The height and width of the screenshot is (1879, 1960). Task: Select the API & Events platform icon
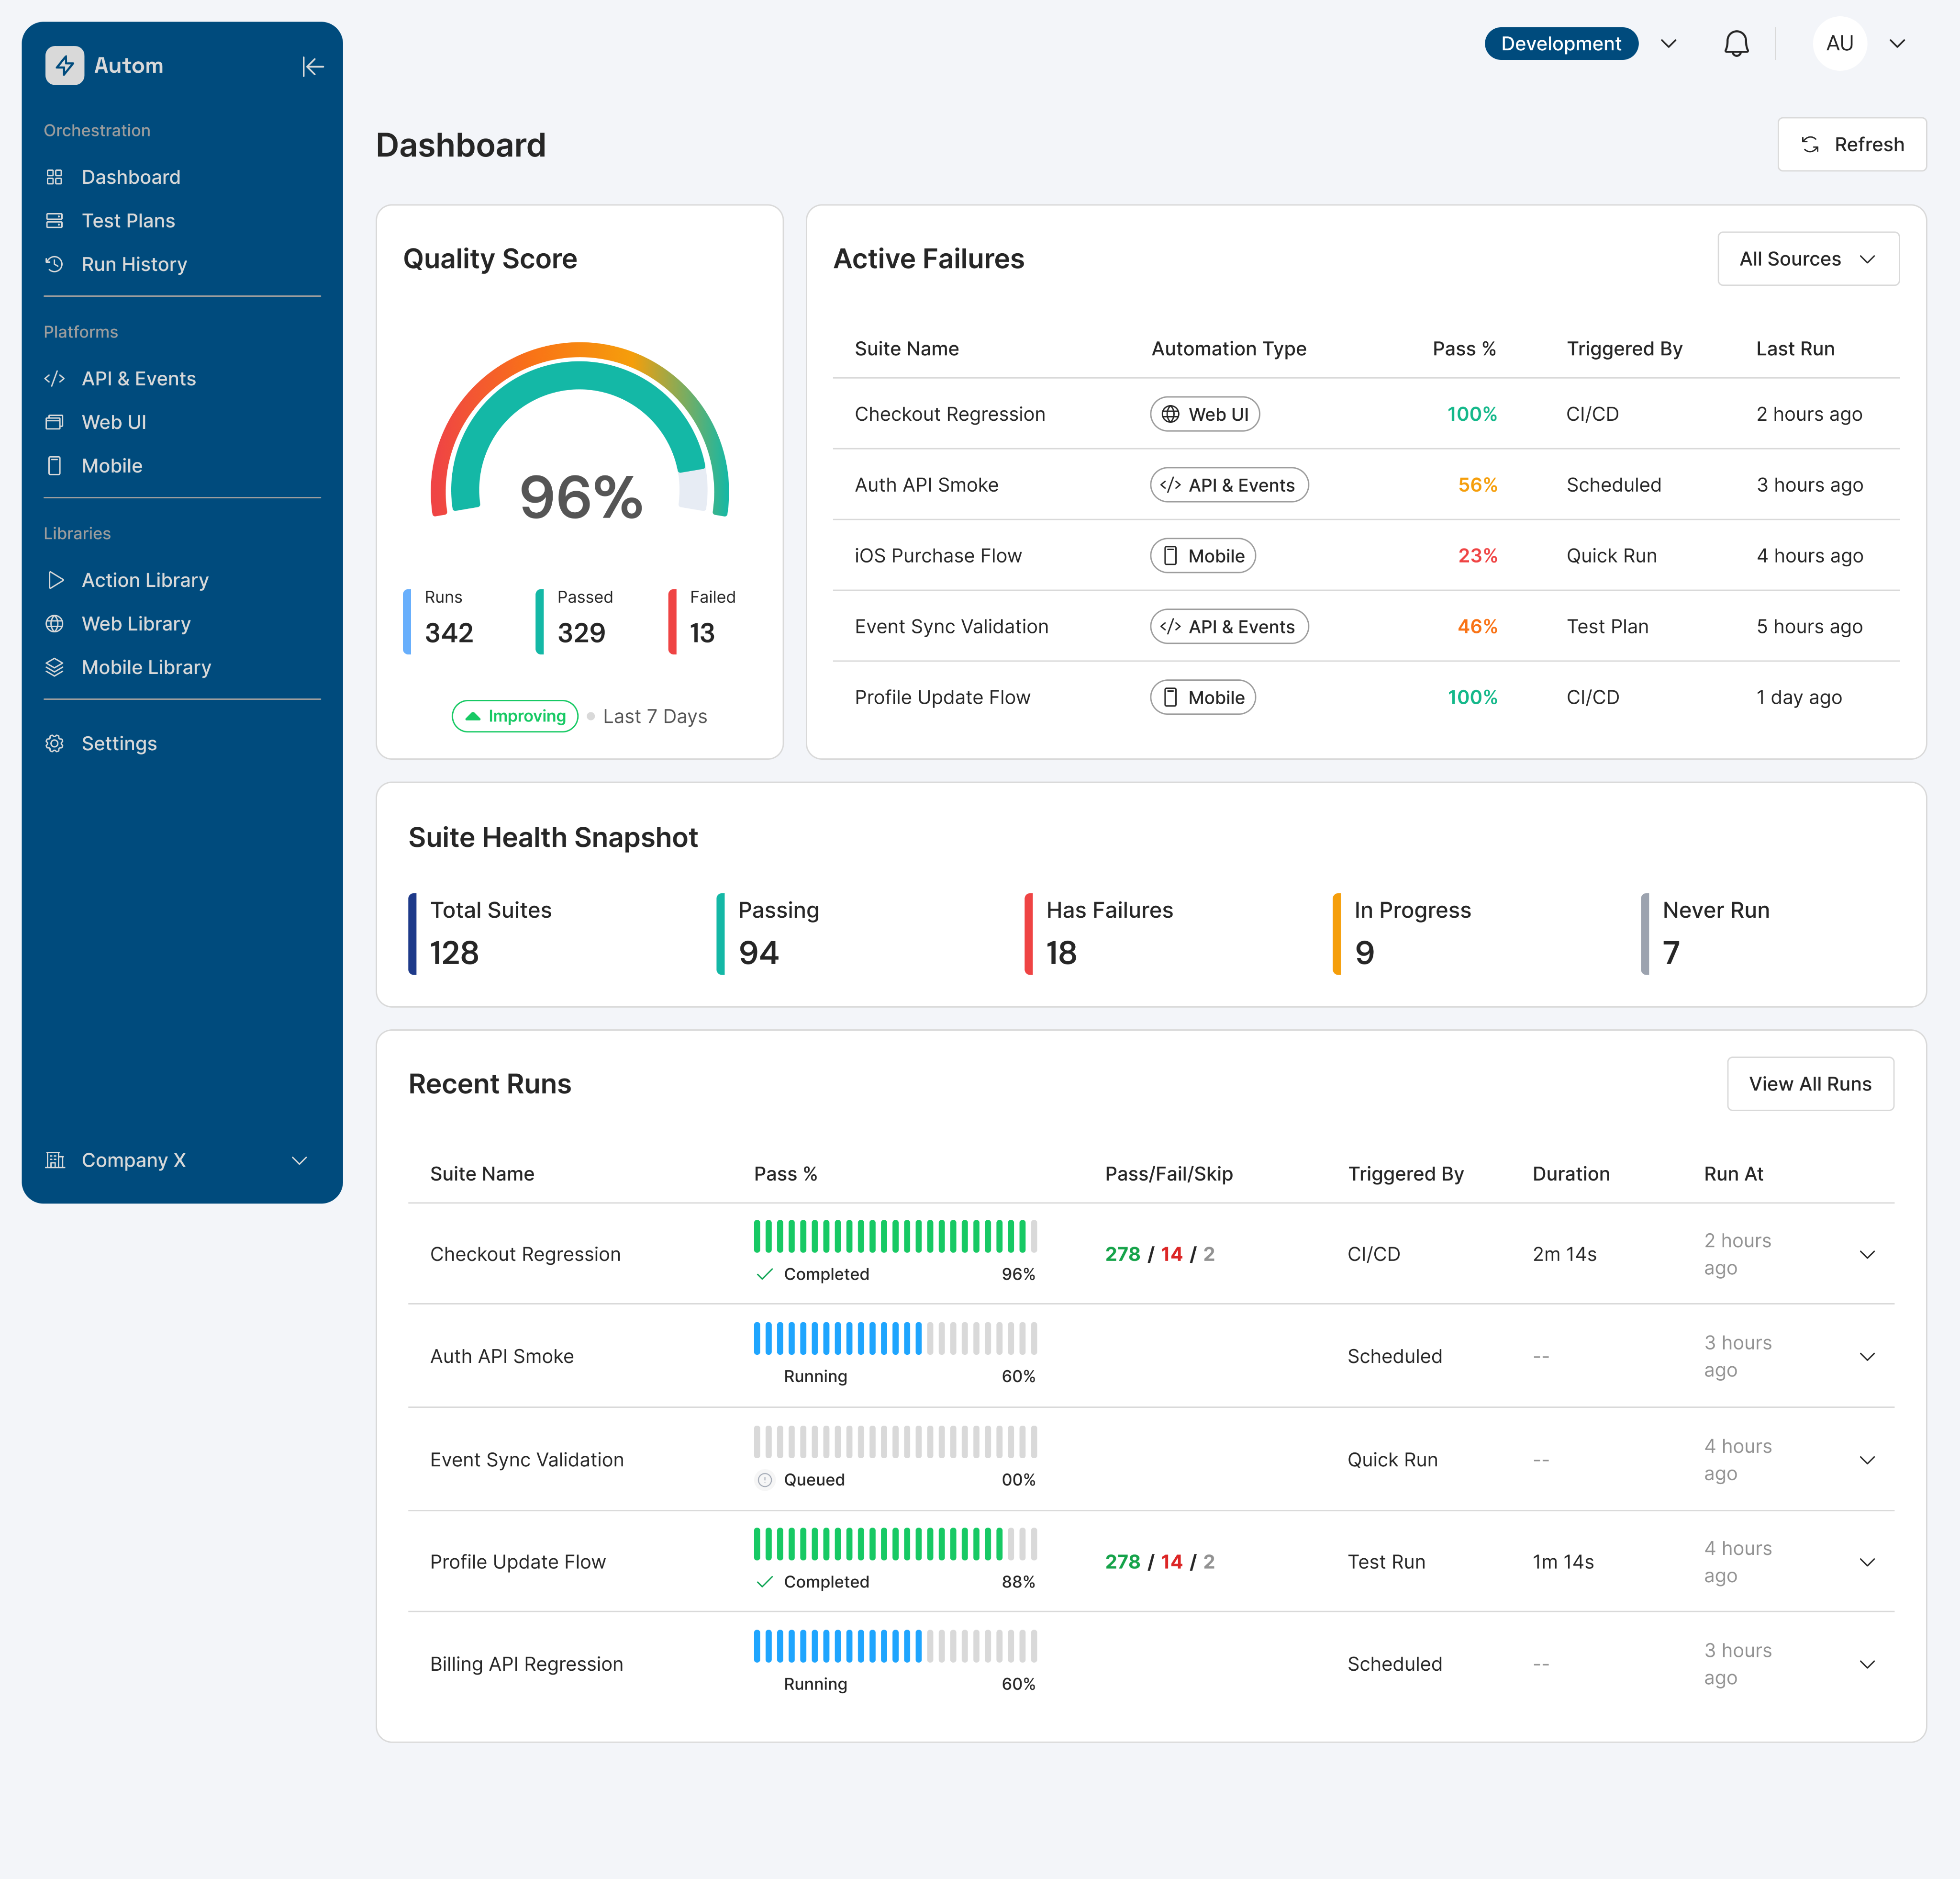pos(55,378)
